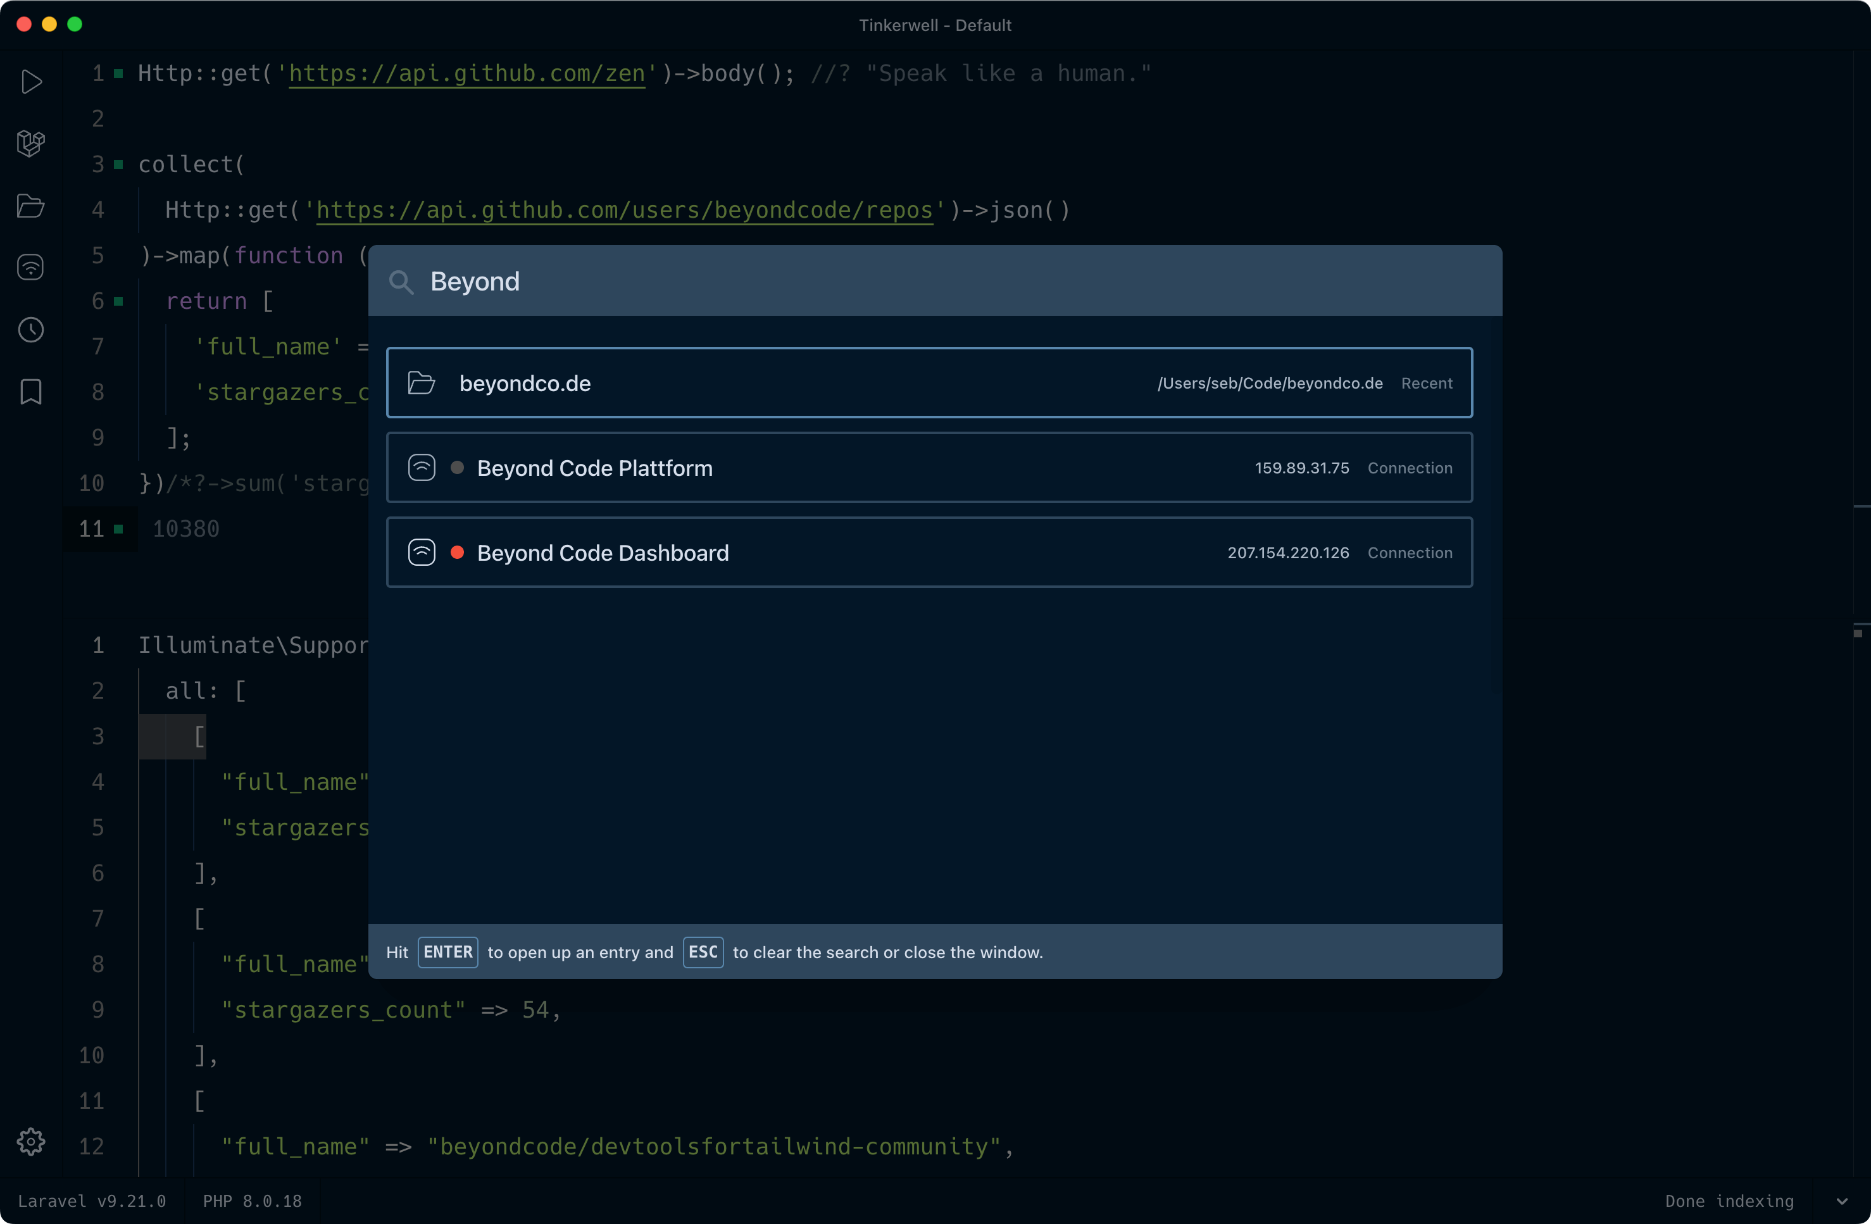This screenshot has width=1871, height=1224.
Task: Click Connection label on Plattform row
Action: (x=1410, y=468)
